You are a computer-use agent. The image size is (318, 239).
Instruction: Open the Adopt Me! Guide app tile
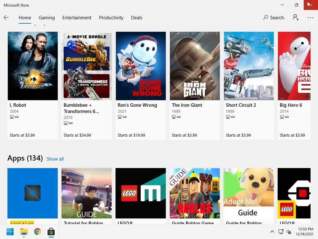[x=249, y=193]
